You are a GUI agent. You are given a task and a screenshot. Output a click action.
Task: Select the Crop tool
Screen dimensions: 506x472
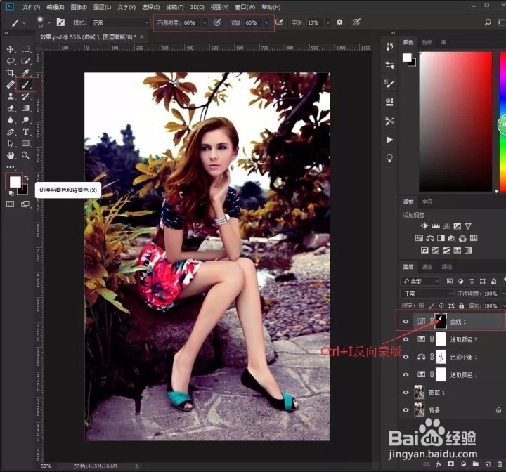click(11, 72)
